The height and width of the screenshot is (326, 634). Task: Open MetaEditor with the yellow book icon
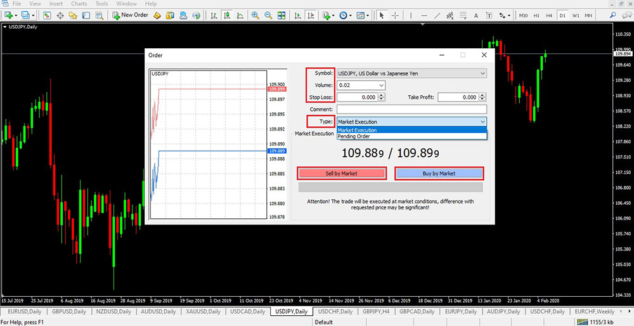coord(157,15)
